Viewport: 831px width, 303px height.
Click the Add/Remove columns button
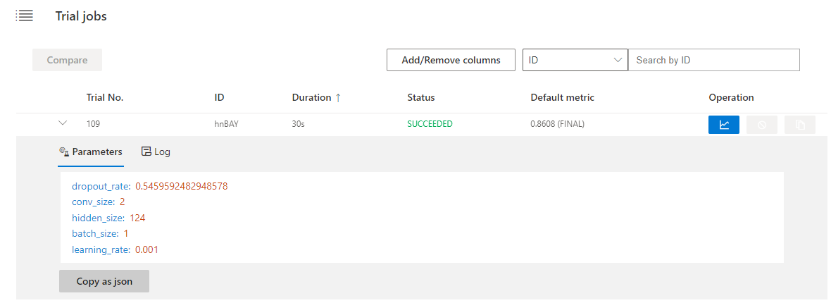click(x=451, y=60)
